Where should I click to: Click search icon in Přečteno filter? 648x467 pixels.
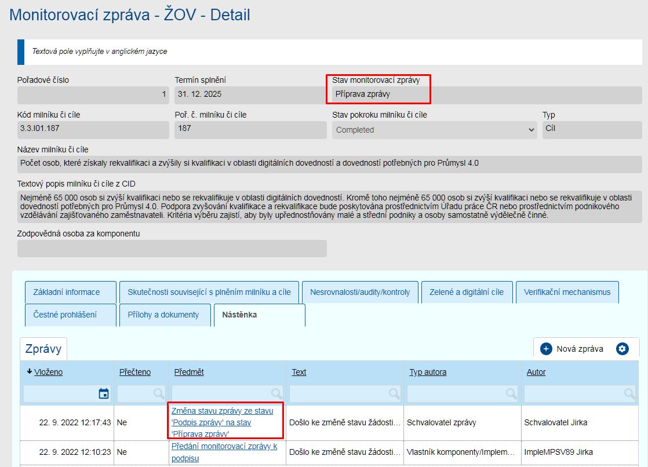(159, 394)
